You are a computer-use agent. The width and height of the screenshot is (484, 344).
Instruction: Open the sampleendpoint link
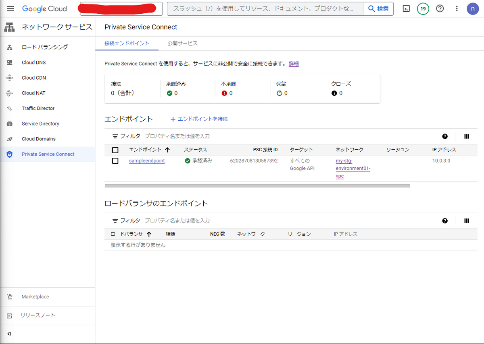coord(147,161)
